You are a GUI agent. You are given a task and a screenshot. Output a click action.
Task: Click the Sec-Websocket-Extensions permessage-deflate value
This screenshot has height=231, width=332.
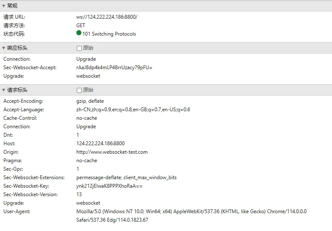coord(126,177)
